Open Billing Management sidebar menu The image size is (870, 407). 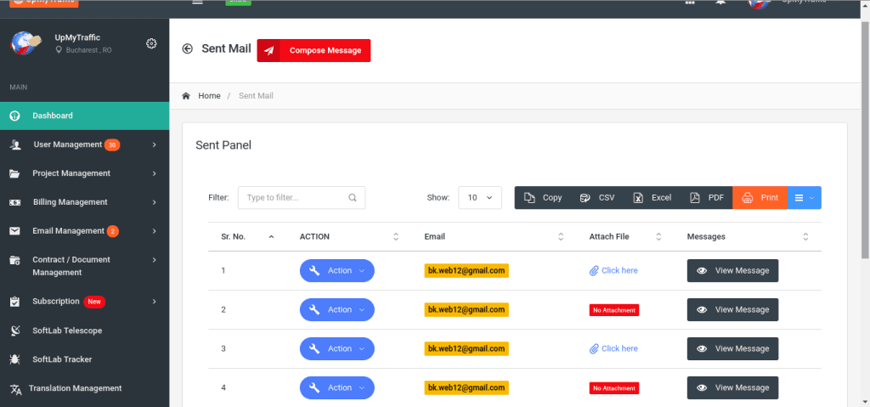[84, 202]
